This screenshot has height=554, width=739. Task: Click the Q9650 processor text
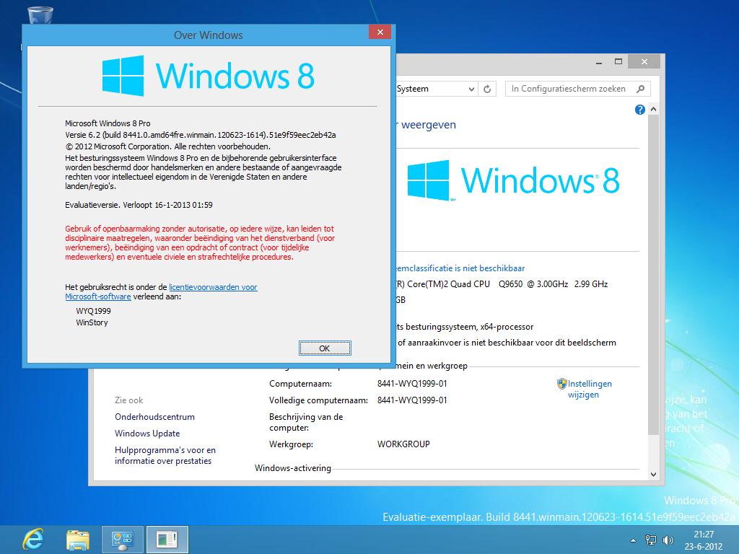pyautogui.click(x=510, y=284)
